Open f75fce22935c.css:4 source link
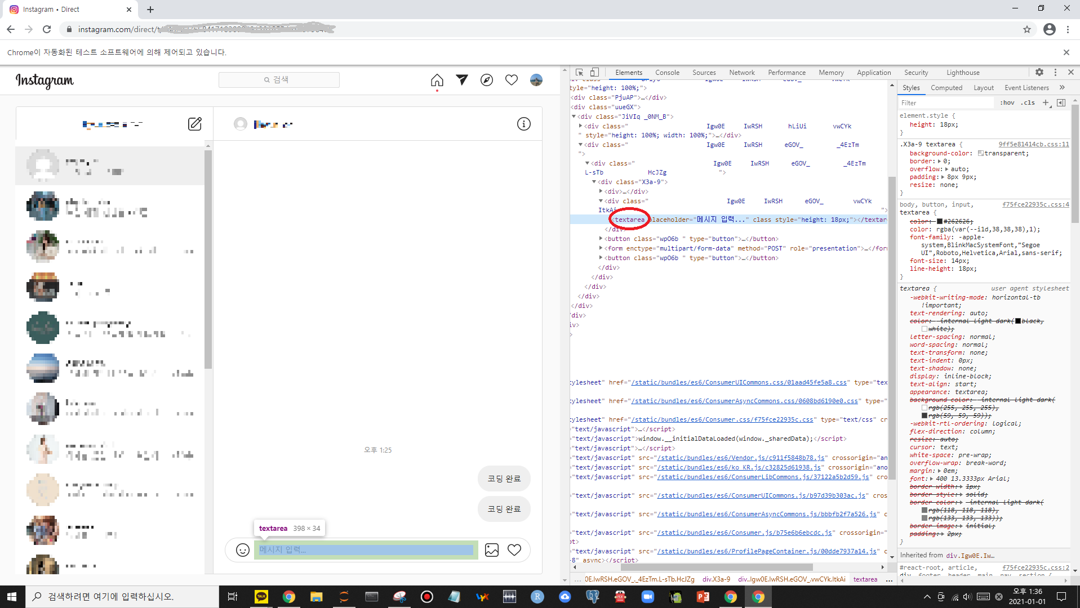Image resolution: width=1080 pixels, height=608 pixels. coord(1035,205)
